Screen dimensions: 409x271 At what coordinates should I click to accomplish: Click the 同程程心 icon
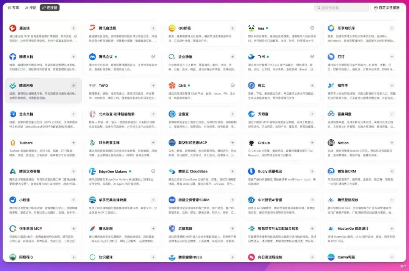click(x=13, y=257)
